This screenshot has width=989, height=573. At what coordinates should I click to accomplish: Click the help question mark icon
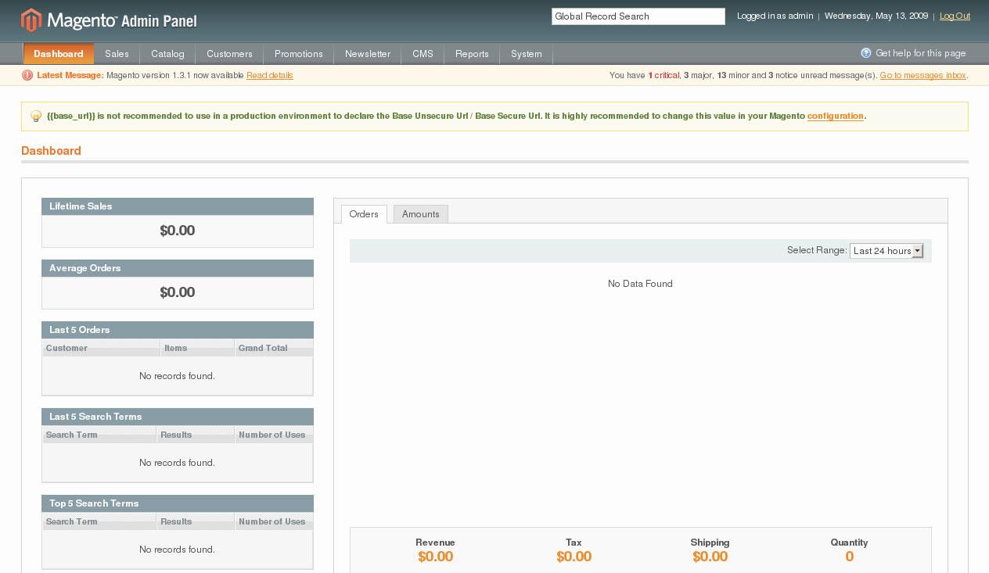pos(866,53)
